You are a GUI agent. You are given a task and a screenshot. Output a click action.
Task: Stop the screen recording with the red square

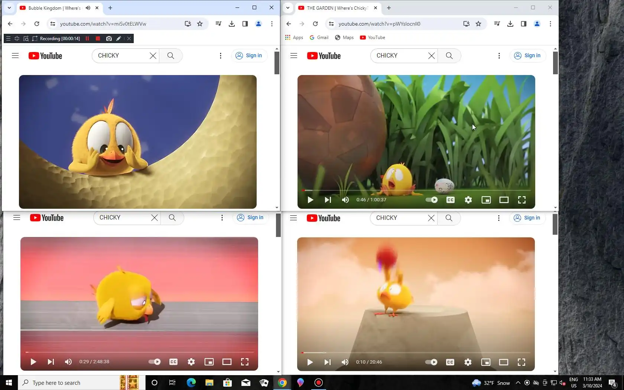[98, 39]
